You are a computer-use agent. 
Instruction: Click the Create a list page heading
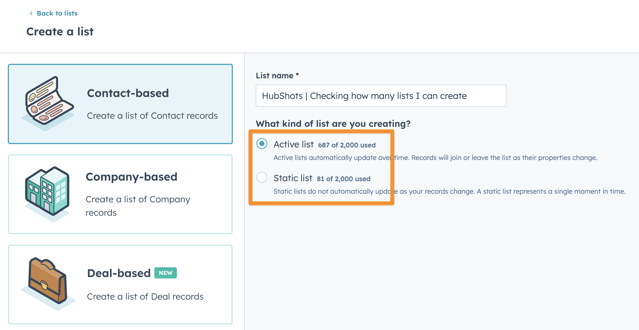[x=60, y=31]
